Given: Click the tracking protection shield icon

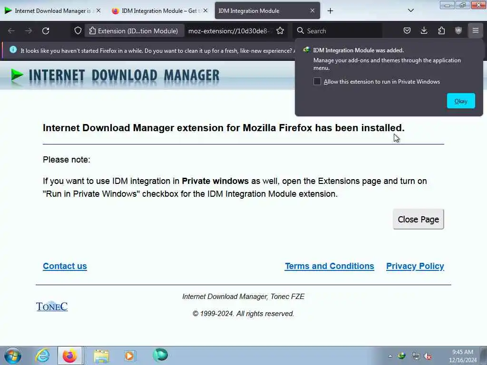Looking at the screenshot, I should [78, 31].
